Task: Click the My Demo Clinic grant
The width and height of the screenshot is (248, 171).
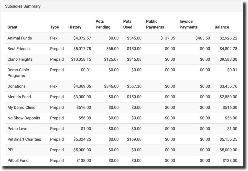Action: (x=21, y=108)
